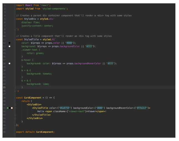Click comment about parent div container
This screenshot has width=179, height=141.
[74, 16]
